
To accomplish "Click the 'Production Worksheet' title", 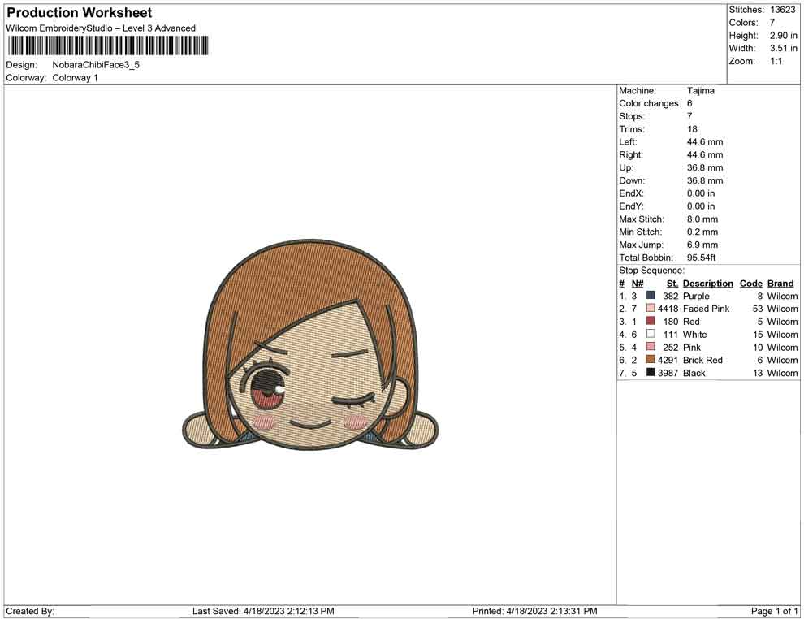I will 80,13.
